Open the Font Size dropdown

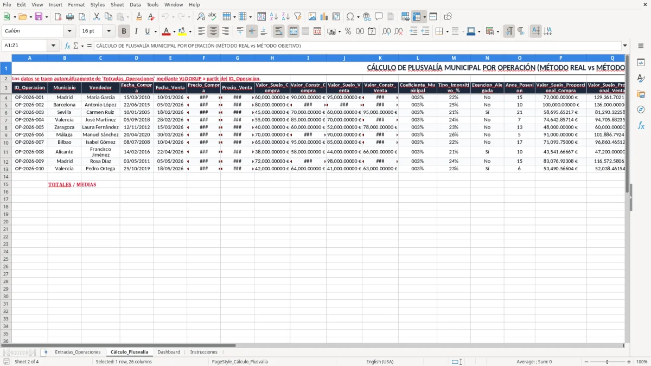coord(108,31)
